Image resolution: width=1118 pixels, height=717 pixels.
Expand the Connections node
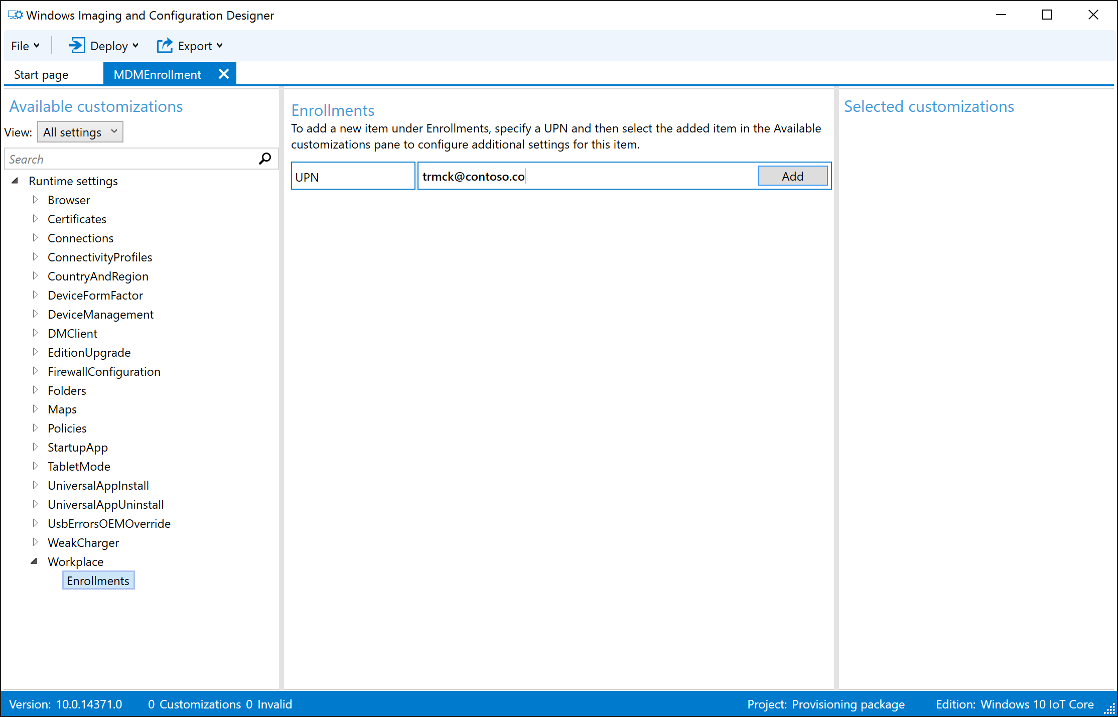35,238
